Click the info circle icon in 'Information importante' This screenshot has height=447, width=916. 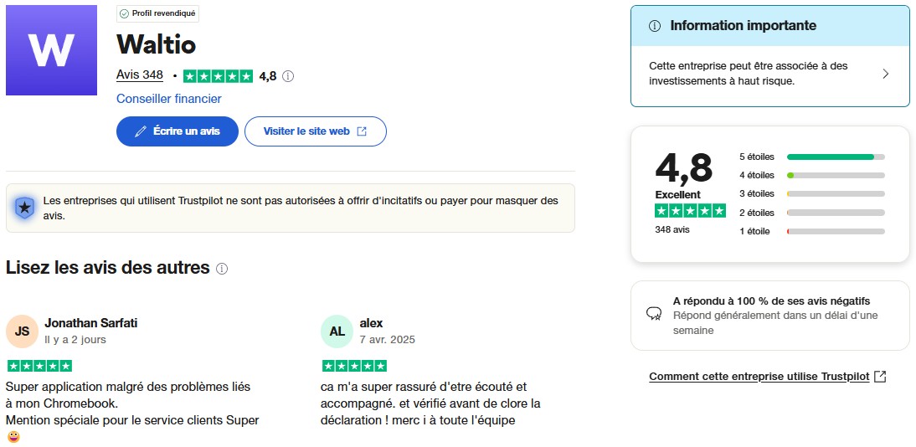(x=655, y=26)
